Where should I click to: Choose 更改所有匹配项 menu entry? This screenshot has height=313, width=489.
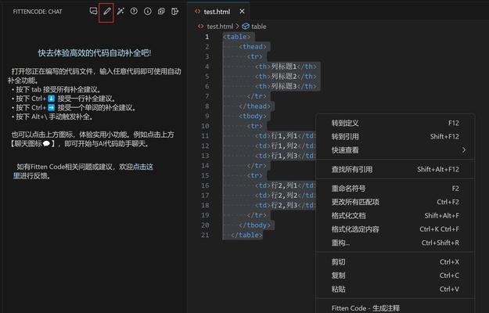pyautogui.click(x=395, y=202)
